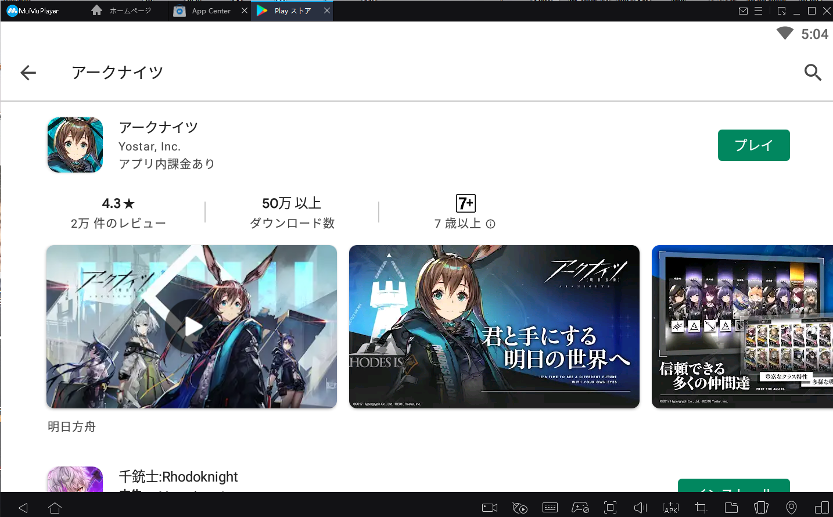Open the gamepad settings tool

580,508
